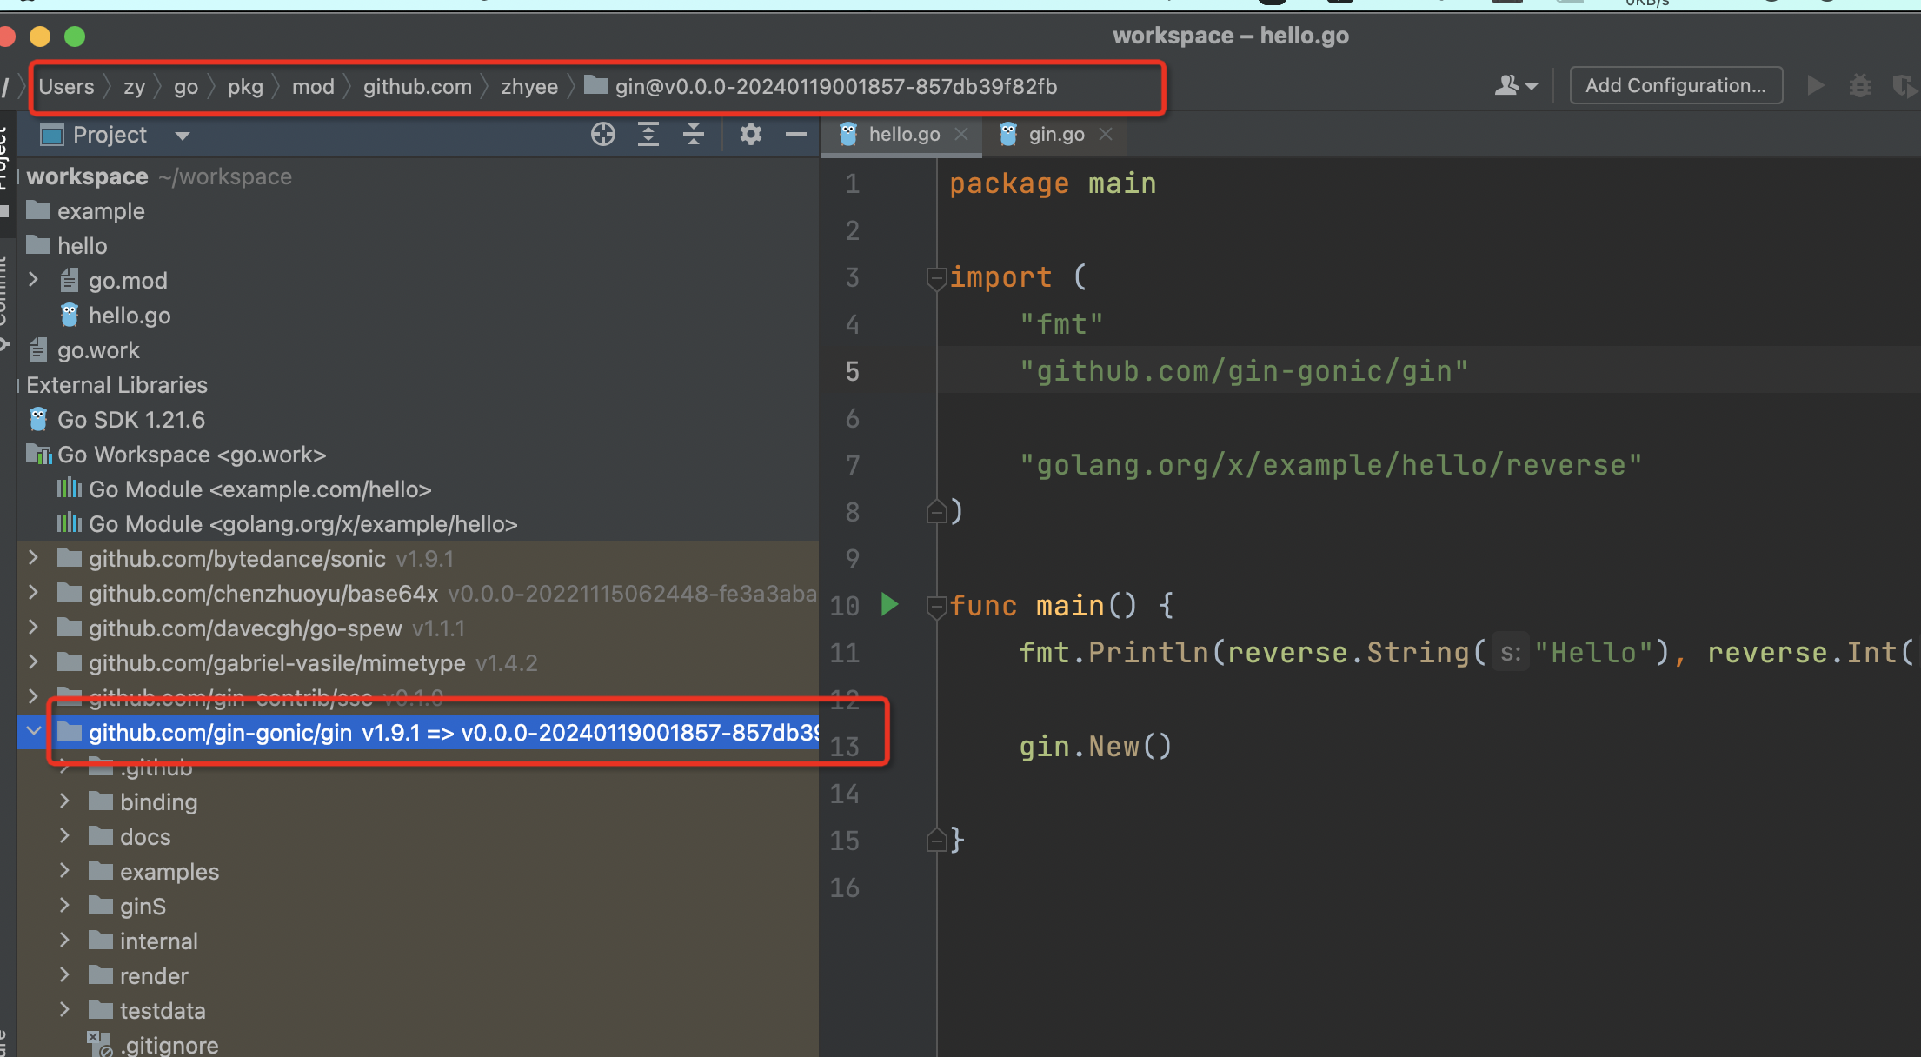
Task: Click the zhyee breadcrumb
Action: 529,87
